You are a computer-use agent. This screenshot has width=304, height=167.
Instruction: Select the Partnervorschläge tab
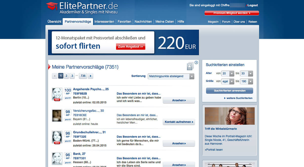(x=78, y=22)
